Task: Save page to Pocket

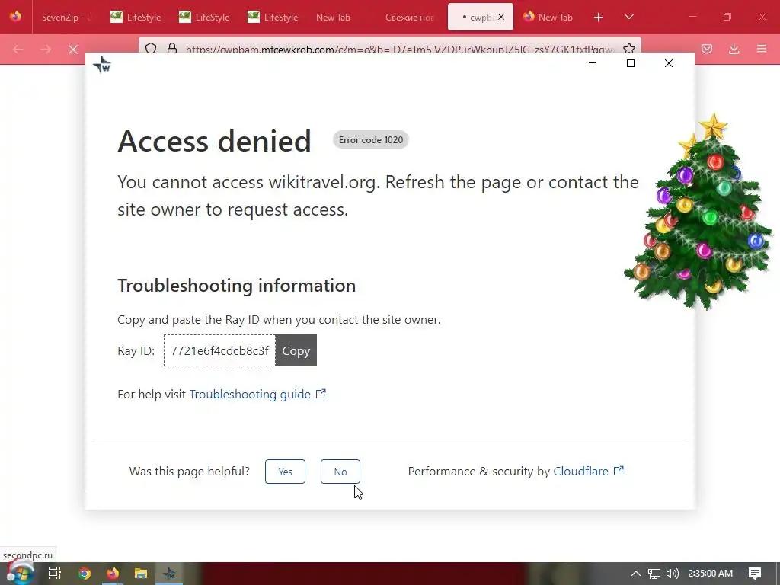Action: pos(707,49)
